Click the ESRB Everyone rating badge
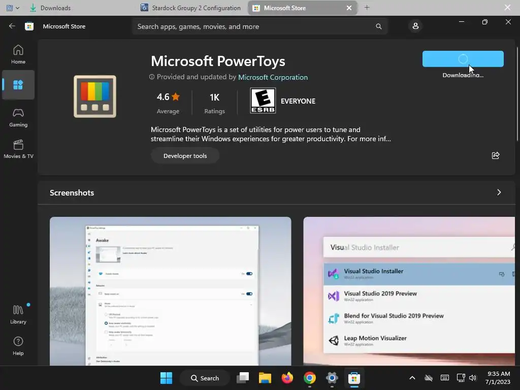520x390 pixels. pyautogui.click(x=263, y=101)
